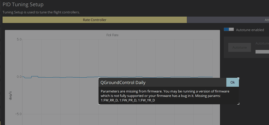Click the missing parameters message text
Screen dimensions: 269x125
coord(165,96)
